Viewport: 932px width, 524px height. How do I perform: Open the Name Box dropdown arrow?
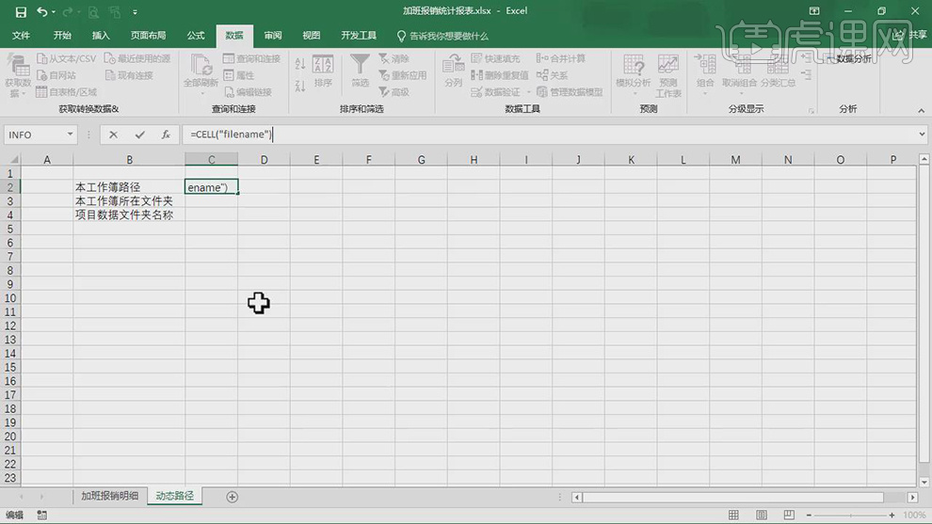coord(71,135)
